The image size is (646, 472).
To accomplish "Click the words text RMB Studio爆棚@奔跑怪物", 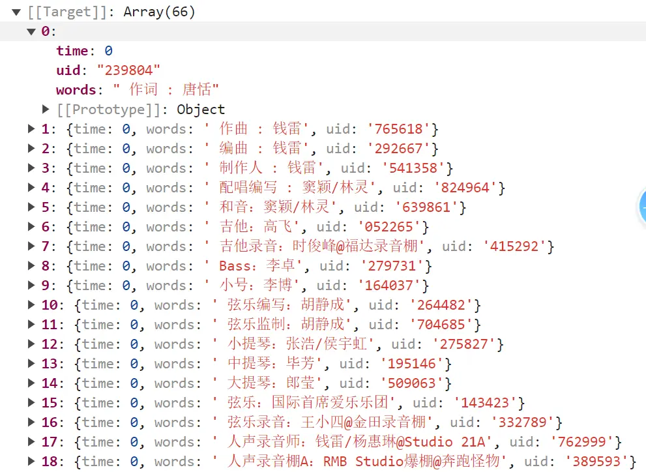I will click(x=411, y=462).
